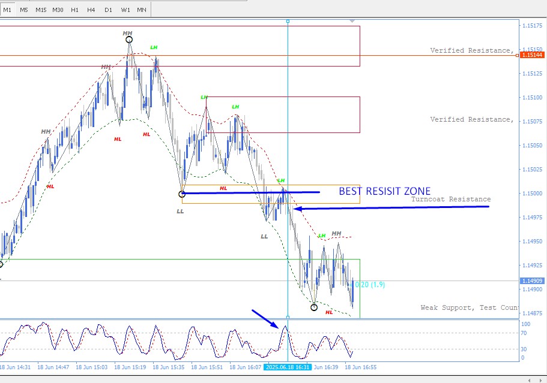Change chart period to H4
The height and width of the screenshot is (383, 547).
[91, 10]
